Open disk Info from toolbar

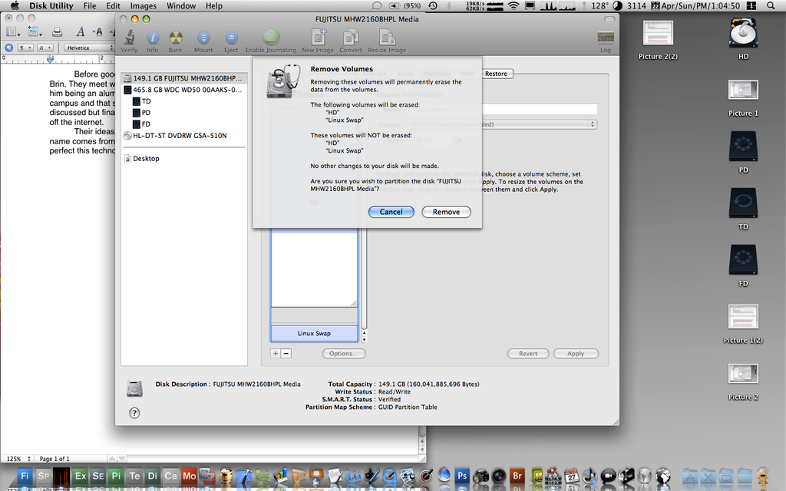point(153,38)
